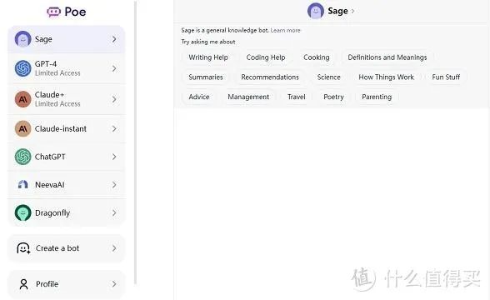Open the Create a bot option

67,248
